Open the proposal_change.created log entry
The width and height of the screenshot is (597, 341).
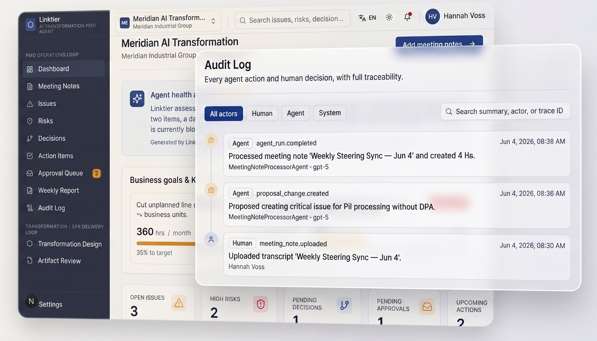397,205
